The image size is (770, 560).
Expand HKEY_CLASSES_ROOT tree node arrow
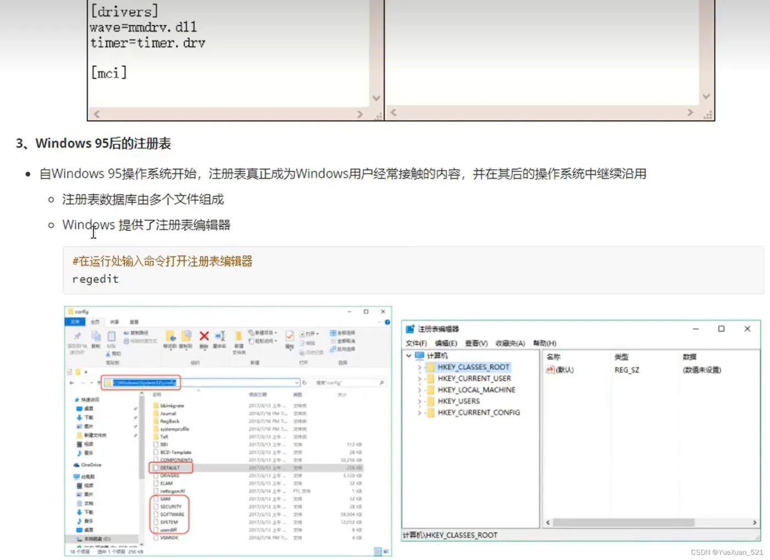(419, 367)
